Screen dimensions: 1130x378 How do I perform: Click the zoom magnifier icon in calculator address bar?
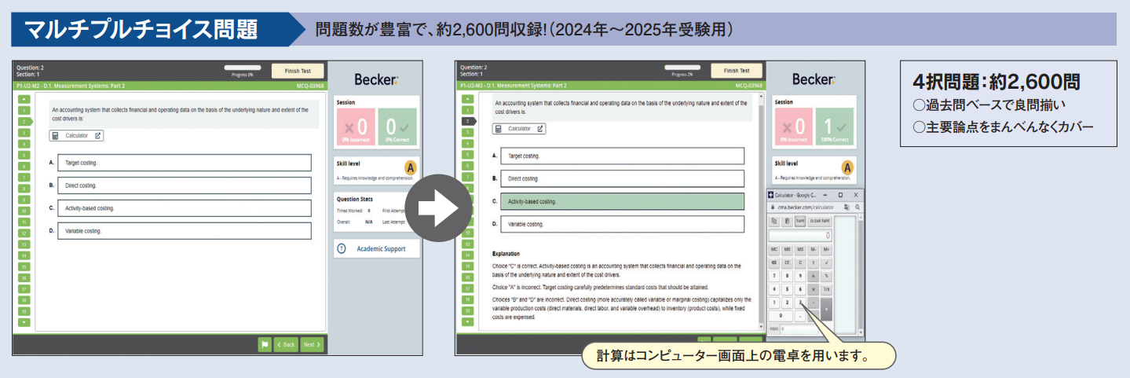[857, 206]
